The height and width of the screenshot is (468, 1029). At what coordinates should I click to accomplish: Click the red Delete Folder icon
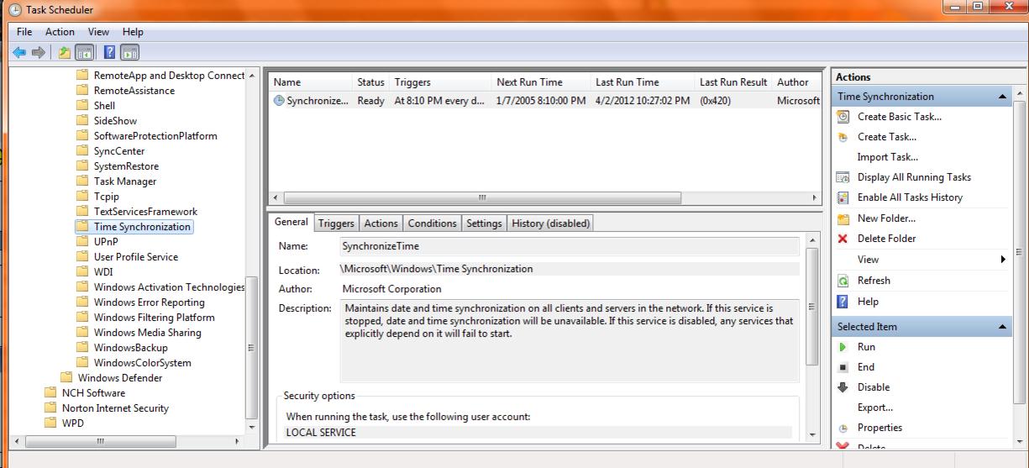[843, 239]
